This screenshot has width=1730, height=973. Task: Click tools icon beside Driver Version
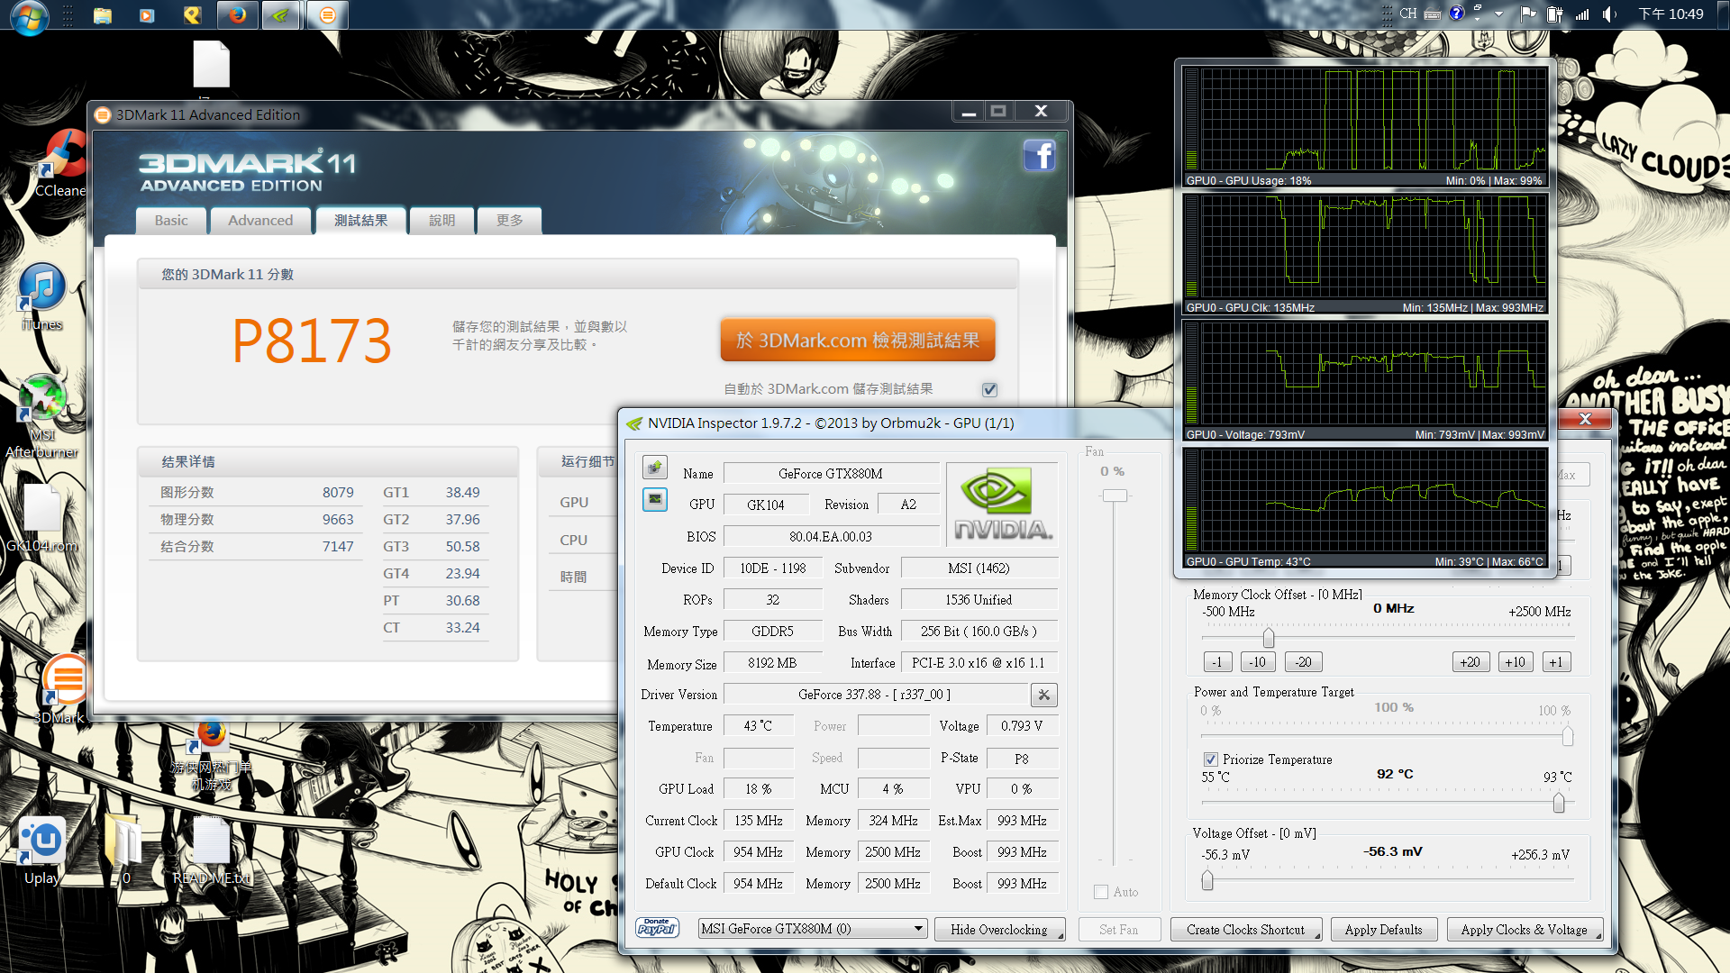click(1043, 695)
